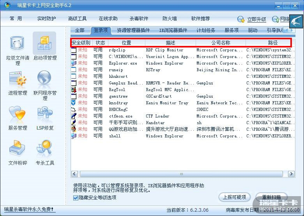This screenshot has width=304, height=216.
Task: Open the 防火墙 menu
Action: click(170, 19)
